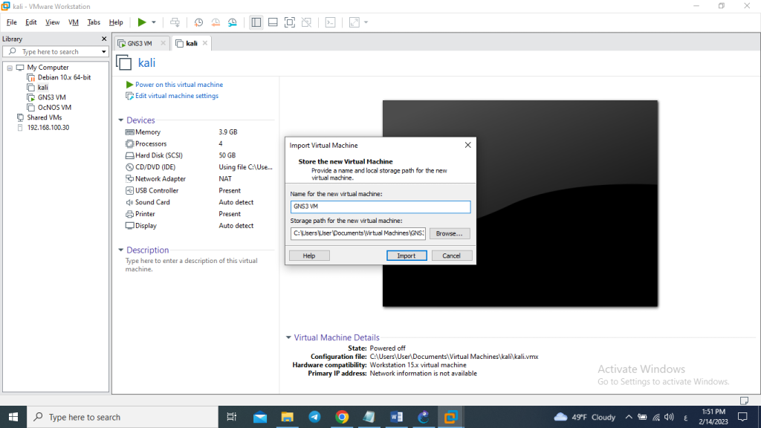This screenshot has width=761, height=428.
Task: Click the Revert to Snapshot toolbar icon
Action: pos(216,22)
